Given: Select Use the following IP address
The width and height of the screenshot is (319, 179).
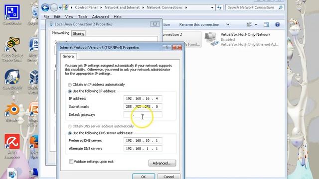Looking at the screenshot, I should 70,91.
